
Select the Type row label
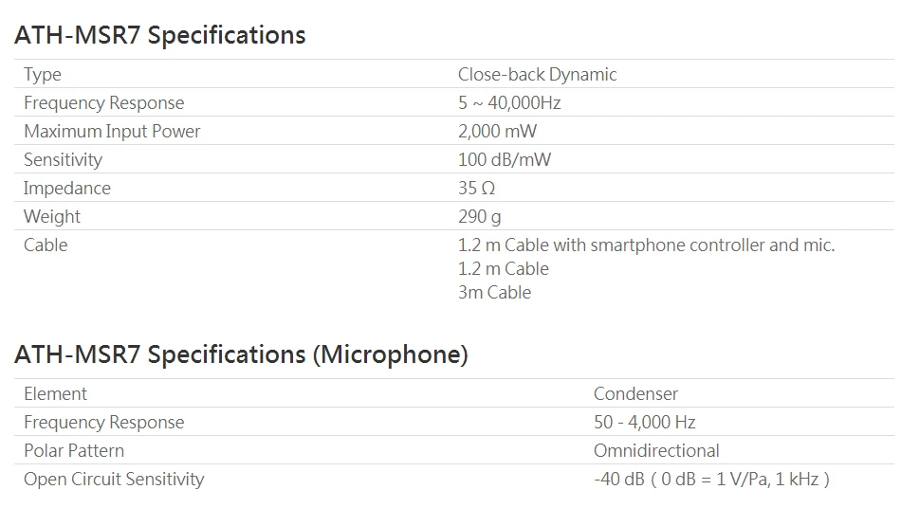(43, 75)
